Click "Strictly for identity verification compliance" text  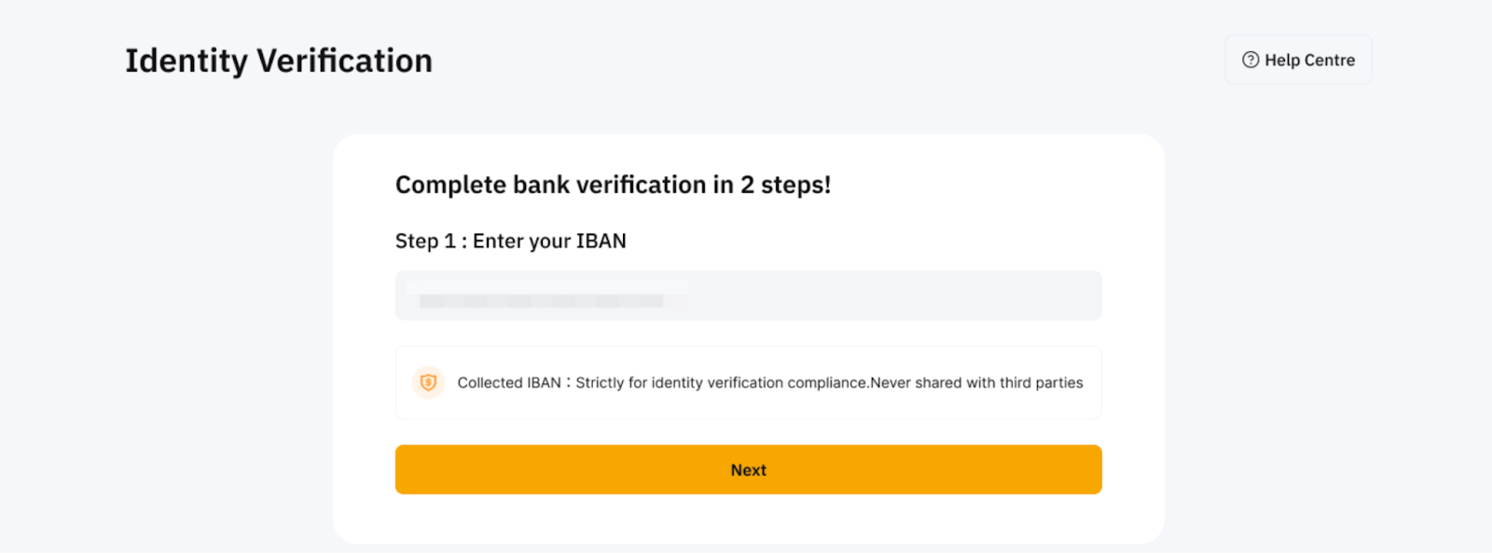pyautogui.click(x=722, y=382)
